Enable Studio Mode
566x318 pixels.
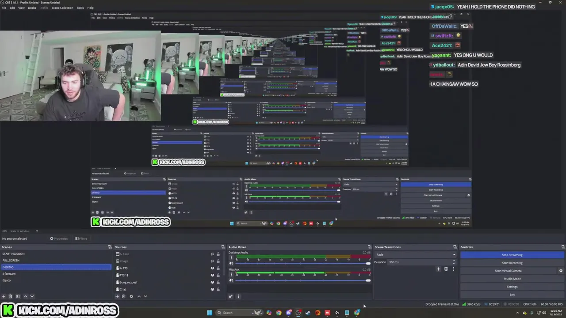click(512, 279)
